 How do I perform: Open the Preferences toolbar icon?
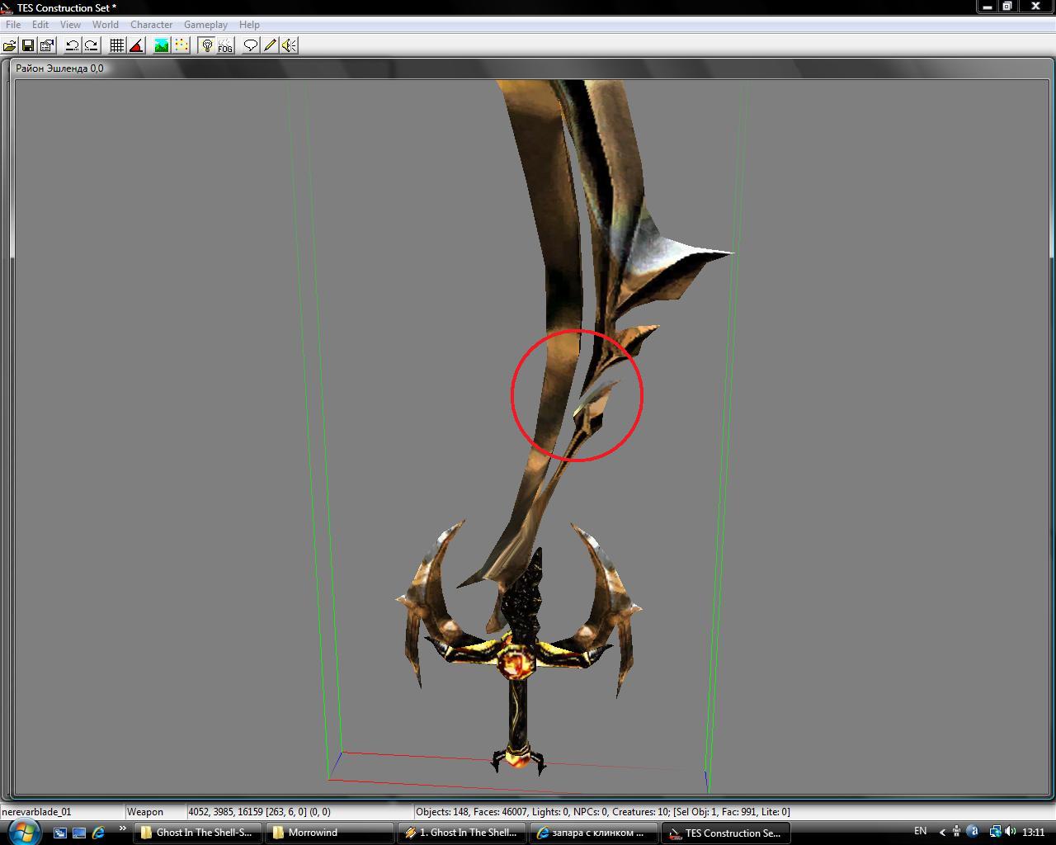tap(47, 45)
